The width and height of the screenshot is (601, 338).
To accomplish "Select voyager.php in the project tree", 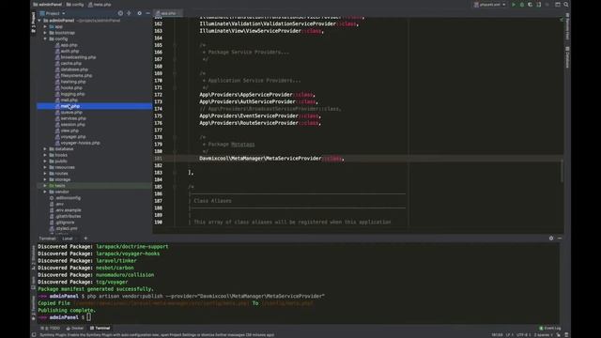I will tap(70, 137).
